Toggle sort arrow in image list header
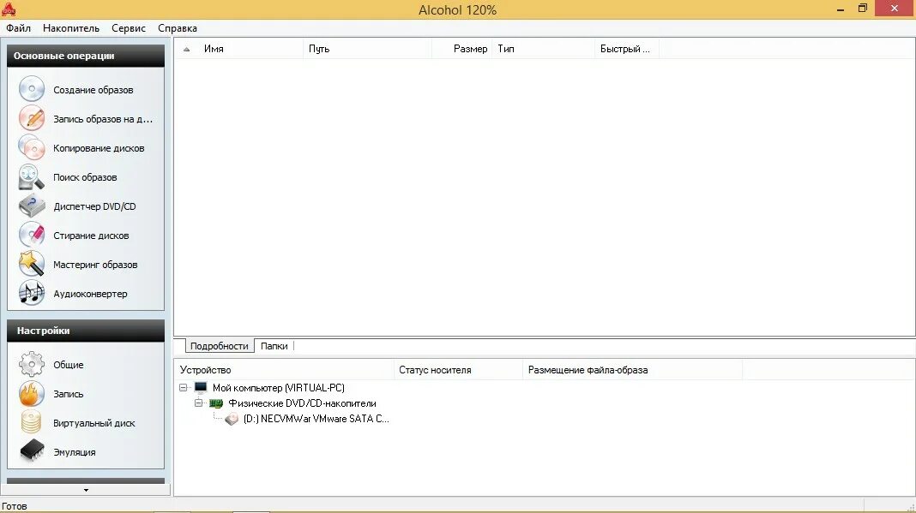The height and width of the screenshot is (513, 916). coord(186,49)
